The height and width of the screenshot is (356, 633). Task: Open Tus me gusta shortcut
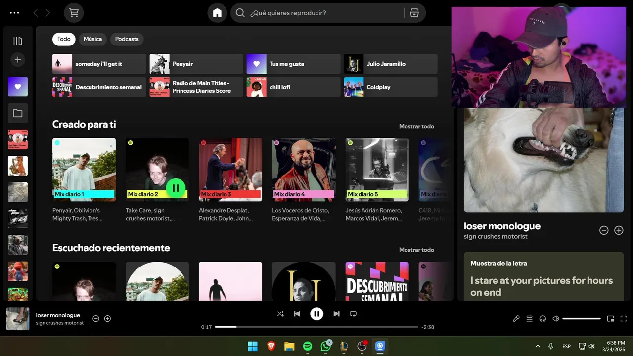click(294, 64)
